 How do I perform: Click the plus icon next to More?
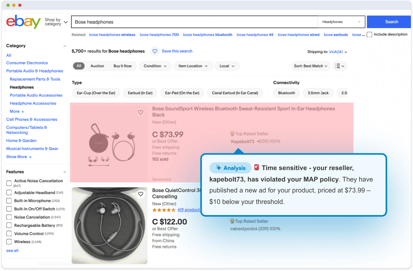pyautogui.click(x=23, y=112)
